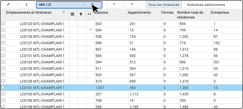
Task: Click total residences value 1,278
Action: click(184, 56)
